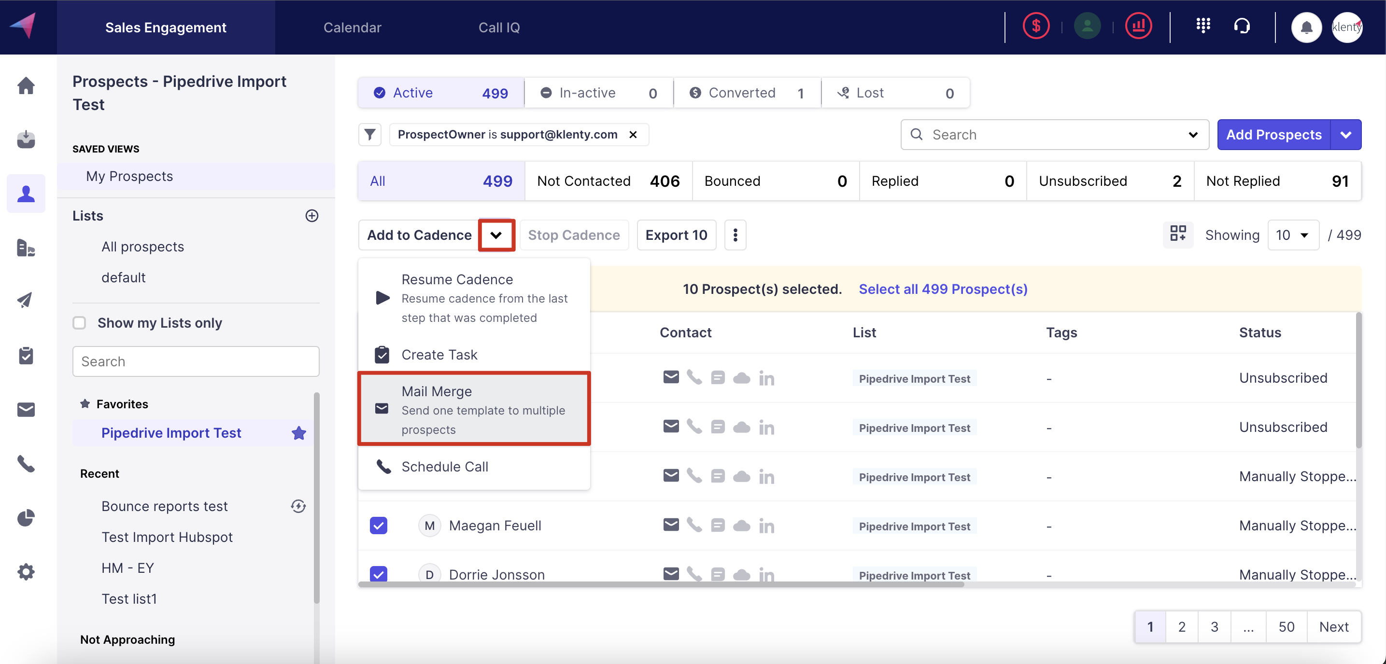Unfavorite Pipedrive Import Test star
This screenshot has width=1386, height=664.
pos(298,433)
